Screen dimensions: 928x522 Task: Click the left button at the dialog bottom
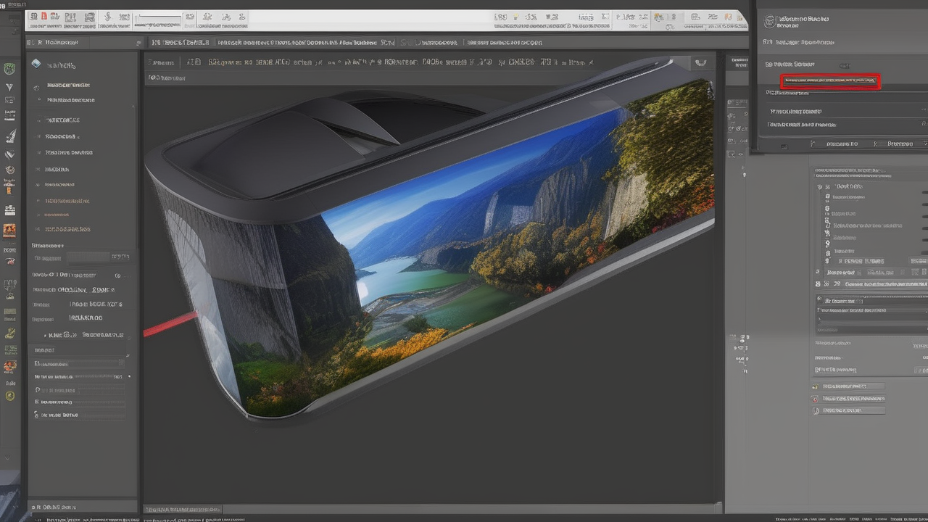pyautogui.click(x=842, y=144)
